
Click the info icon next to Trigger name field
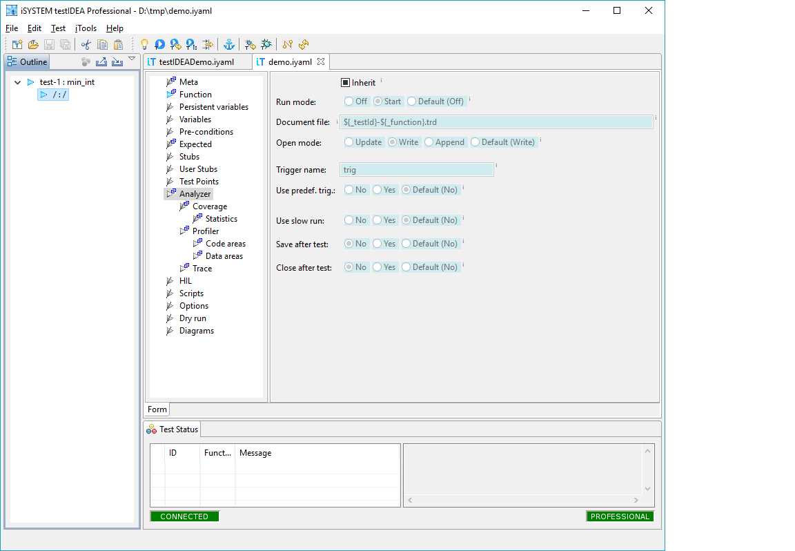click(x=496, y=166)
